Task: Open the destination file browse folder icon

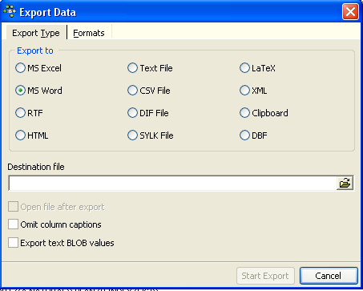Action: (x=345, y=184)
